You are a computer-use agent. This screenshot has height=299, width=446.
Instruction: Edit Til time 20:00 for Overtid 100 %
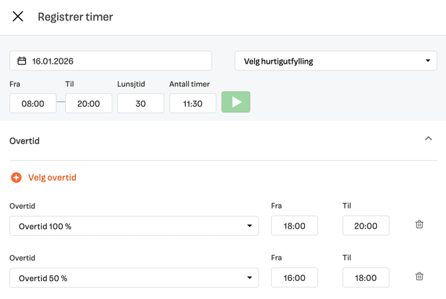click(x=365, y=226)
